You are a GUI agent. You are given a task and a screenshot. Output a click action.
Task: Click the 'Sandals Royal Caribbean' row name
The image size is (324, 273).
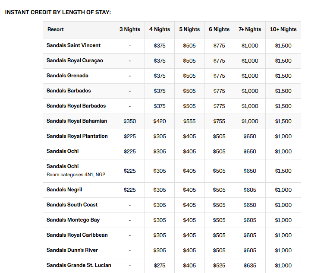click(77, 235)
